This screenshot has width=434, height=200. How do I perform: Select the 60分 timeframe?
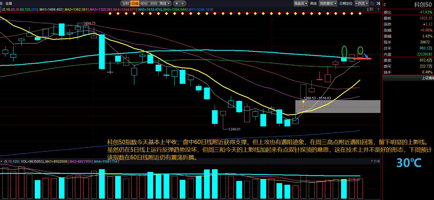[144, 4]
